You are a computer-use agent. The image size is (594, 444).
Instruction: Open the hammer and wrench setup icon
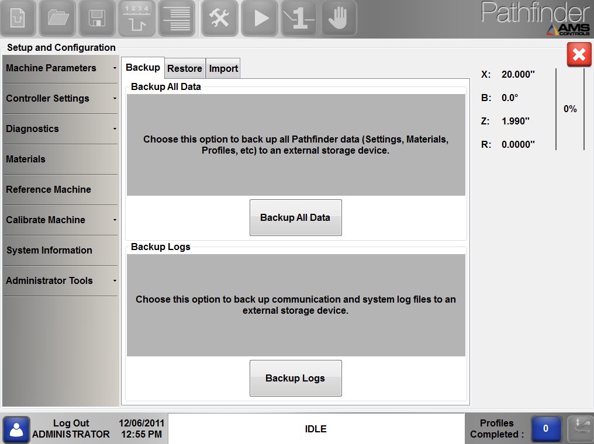coord(220,18)
